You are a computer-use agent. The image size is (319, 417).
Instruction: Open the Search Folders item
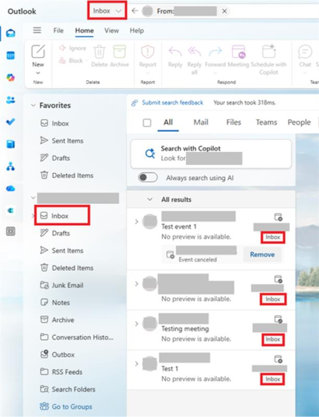(x=73, y=389)
